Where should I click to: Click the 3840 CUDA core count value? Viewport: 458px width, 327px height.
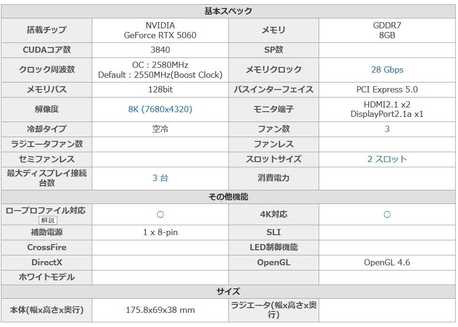tap(160, 49)
